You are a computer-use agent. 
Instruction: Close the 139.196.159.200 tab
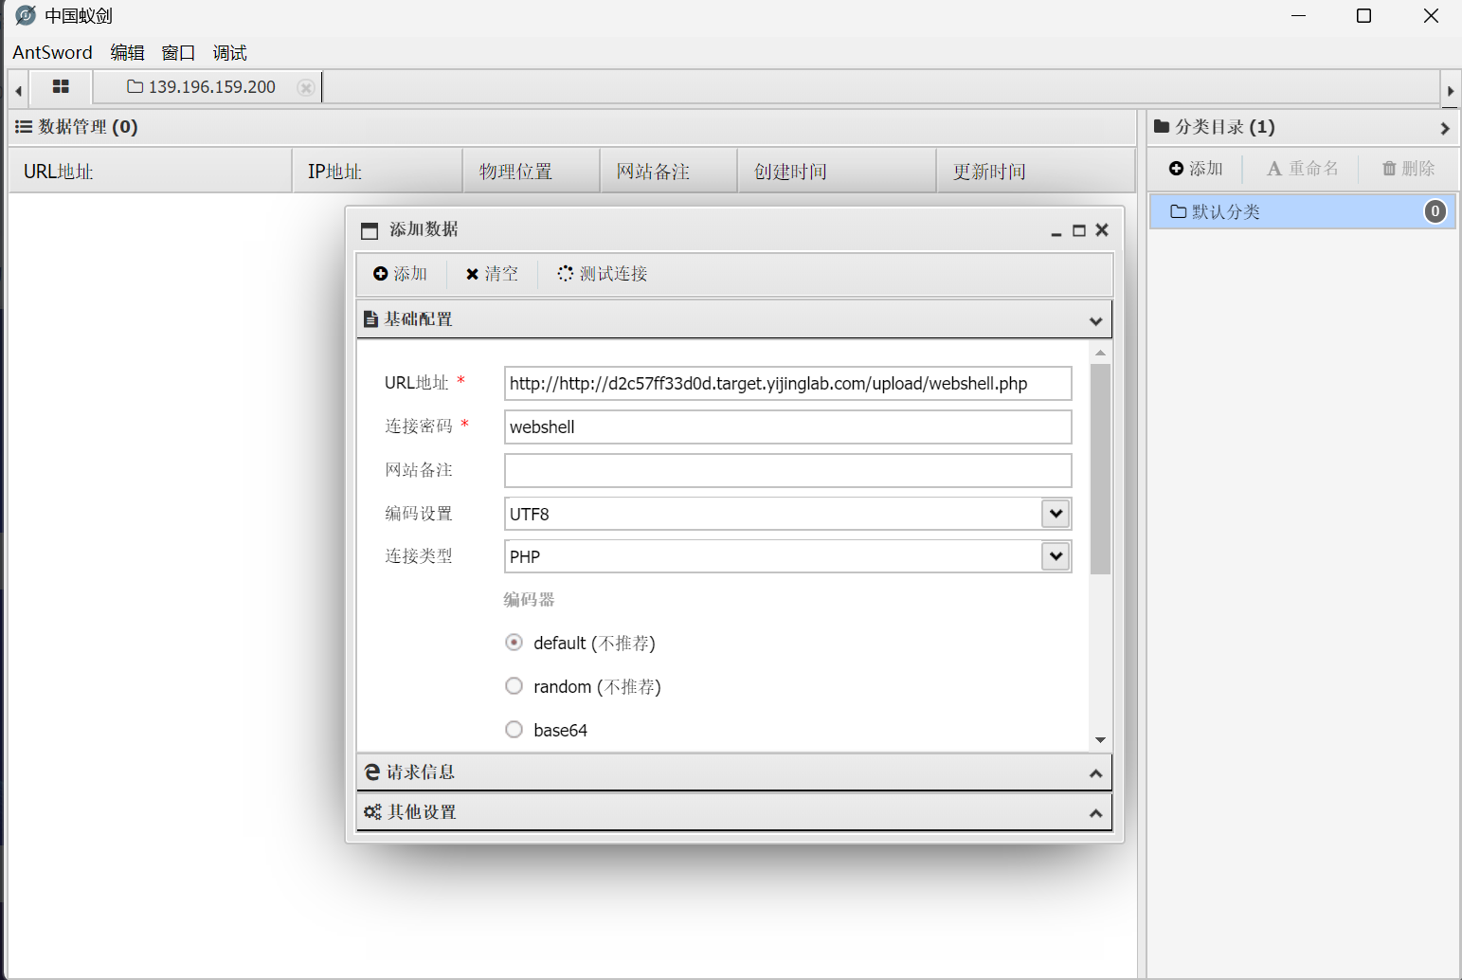305,87
